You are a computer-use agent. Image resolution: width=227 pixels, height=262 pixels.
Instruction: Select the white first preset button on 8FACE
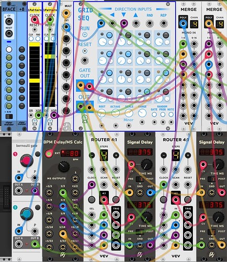tap(9, 49)
